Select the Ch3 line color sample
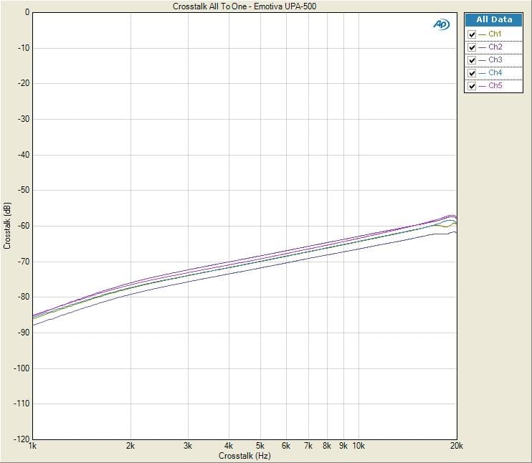Image resolution: width=532 pixels, height=463 pixels. coord(483,60)
